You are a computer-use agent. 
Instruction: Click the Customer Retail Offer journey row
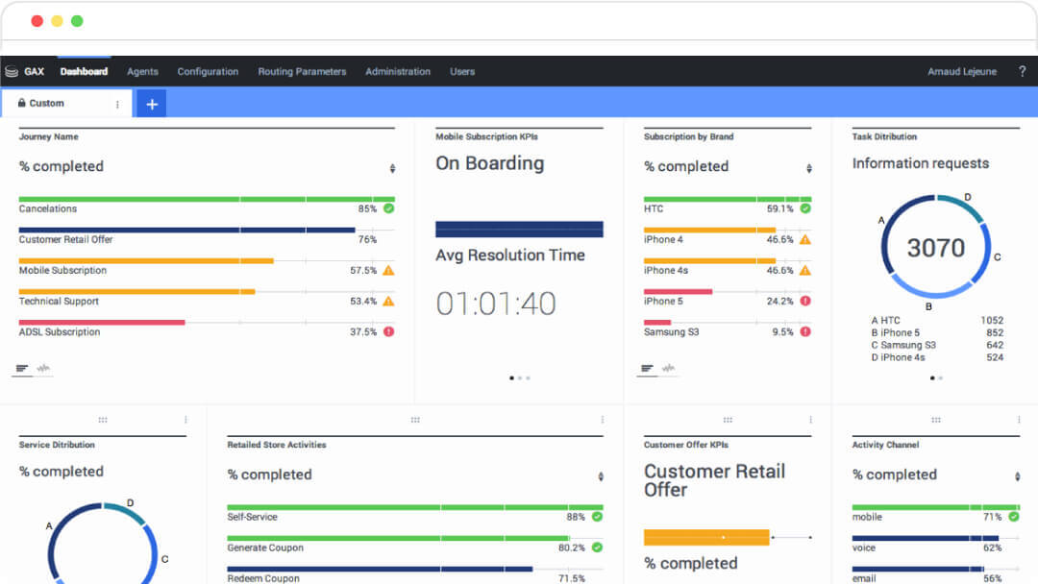click(207, 236)
